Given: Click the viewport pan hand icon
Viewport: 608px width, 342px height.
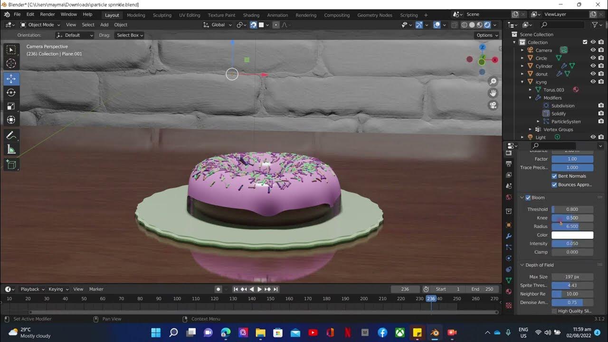Looking at the screenshot, I should [494, 93].
